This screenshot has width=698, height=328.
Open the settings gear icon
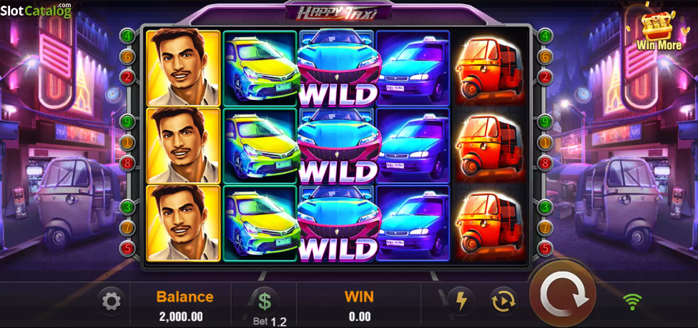click(x=112, y=302)
